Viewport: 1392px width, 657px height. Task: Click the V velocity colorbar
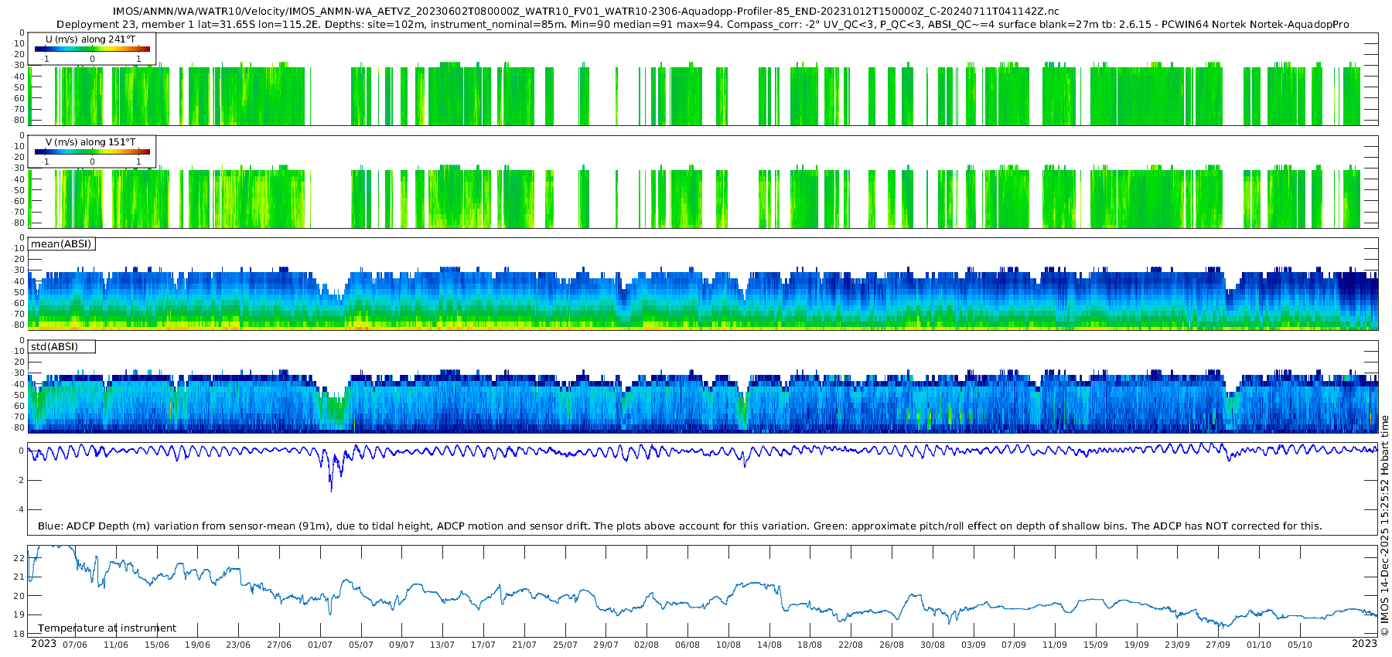(92, 152)
